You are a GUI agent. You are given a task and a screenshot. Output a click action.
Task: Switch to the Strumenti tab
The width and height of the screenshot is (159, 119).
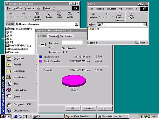[x=53, y=36]
